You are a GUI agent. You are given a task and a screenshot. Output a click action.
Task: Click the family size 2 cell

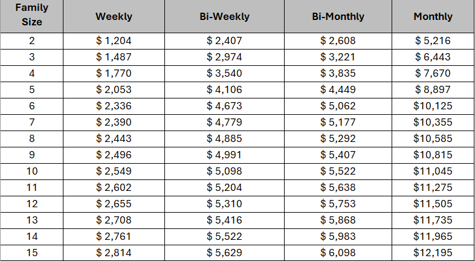pyautogui.click(x=32, y=41)
